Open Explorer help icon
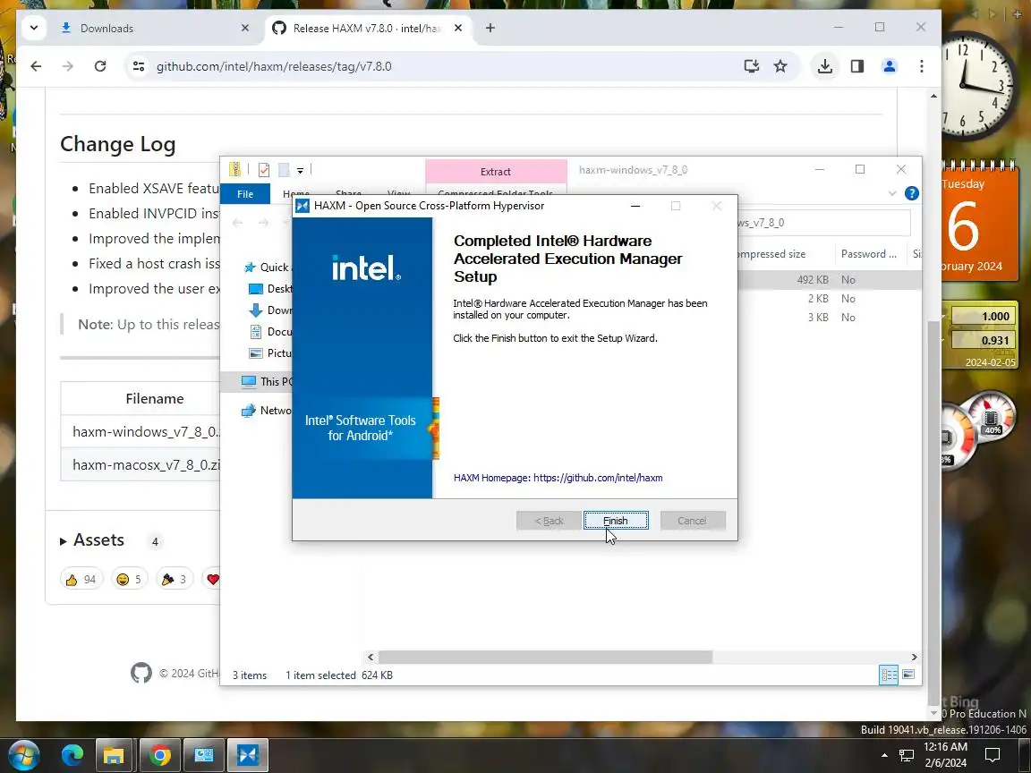 point(911,193)
